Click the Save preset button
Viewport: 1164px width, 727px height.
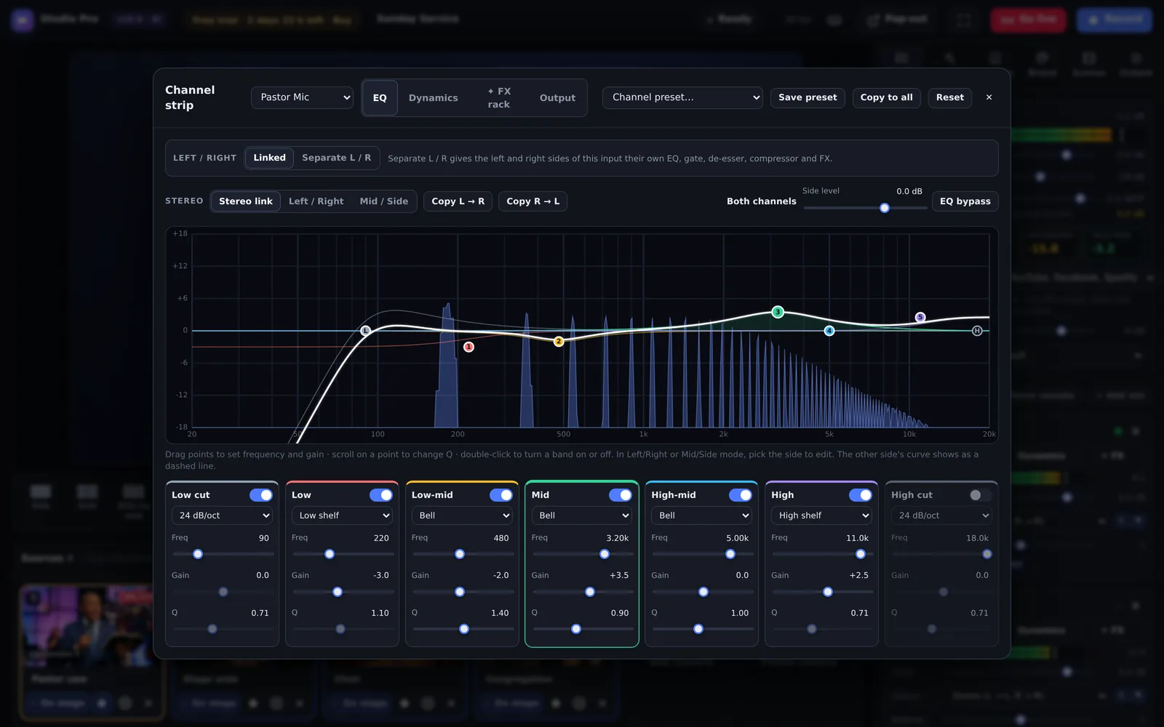tap(808, 97)
